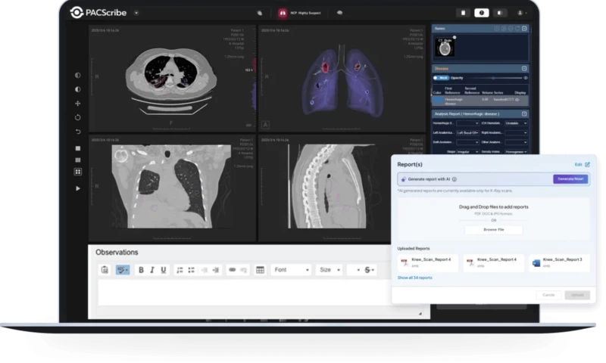Select the contrast tool in left sidebar
The image size is (606, 363).
tap(78, 75)
